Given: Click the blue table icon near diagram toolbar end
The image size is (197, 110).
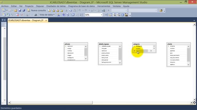Looking at the screenshot, I should [123, 15].
